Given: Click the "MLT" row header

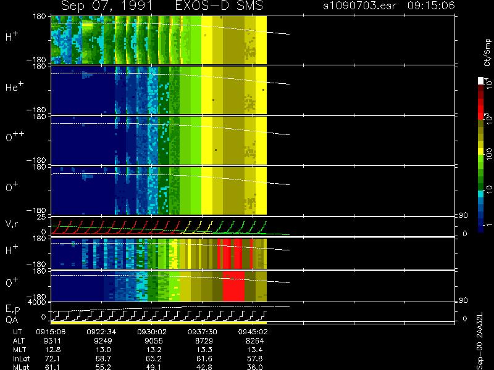Looking at the screenshot, I should 19,350.
